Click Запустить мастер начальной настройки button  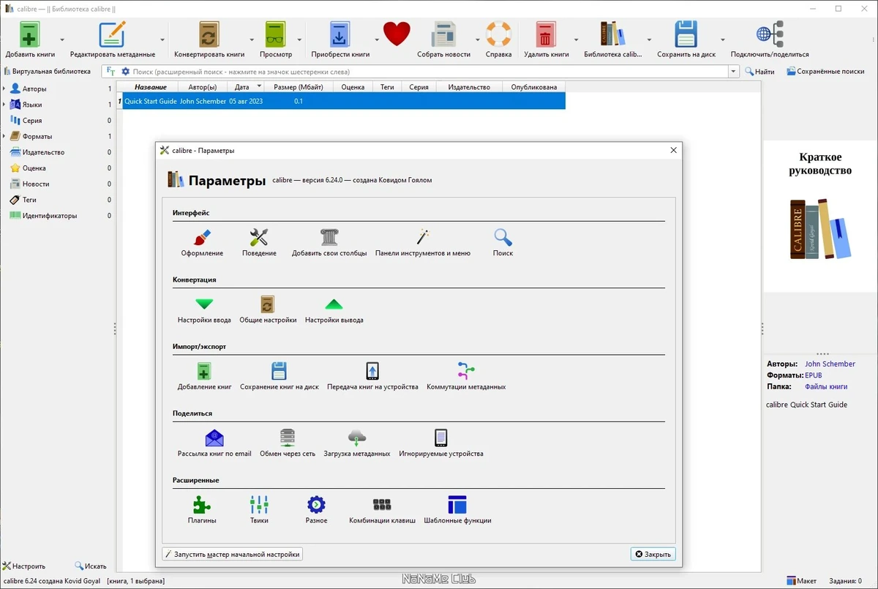[x=233, y=555]
